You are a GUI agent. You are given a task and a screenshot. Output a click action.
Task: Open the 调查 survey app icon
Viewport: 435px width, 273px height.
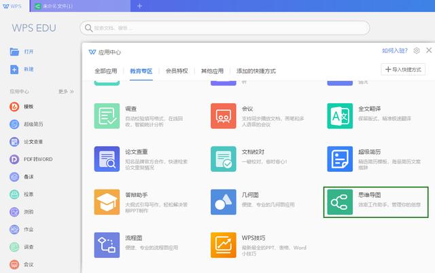click(x=107, y=116)
